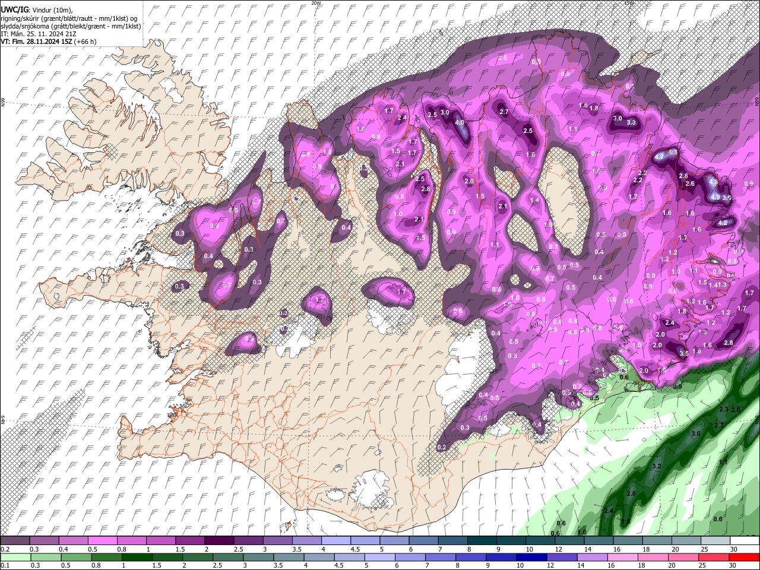Click the darkest green swatch labeled 1 in the rain scale
This screenshot has height=570, width=760.
(x=137, y=558)
